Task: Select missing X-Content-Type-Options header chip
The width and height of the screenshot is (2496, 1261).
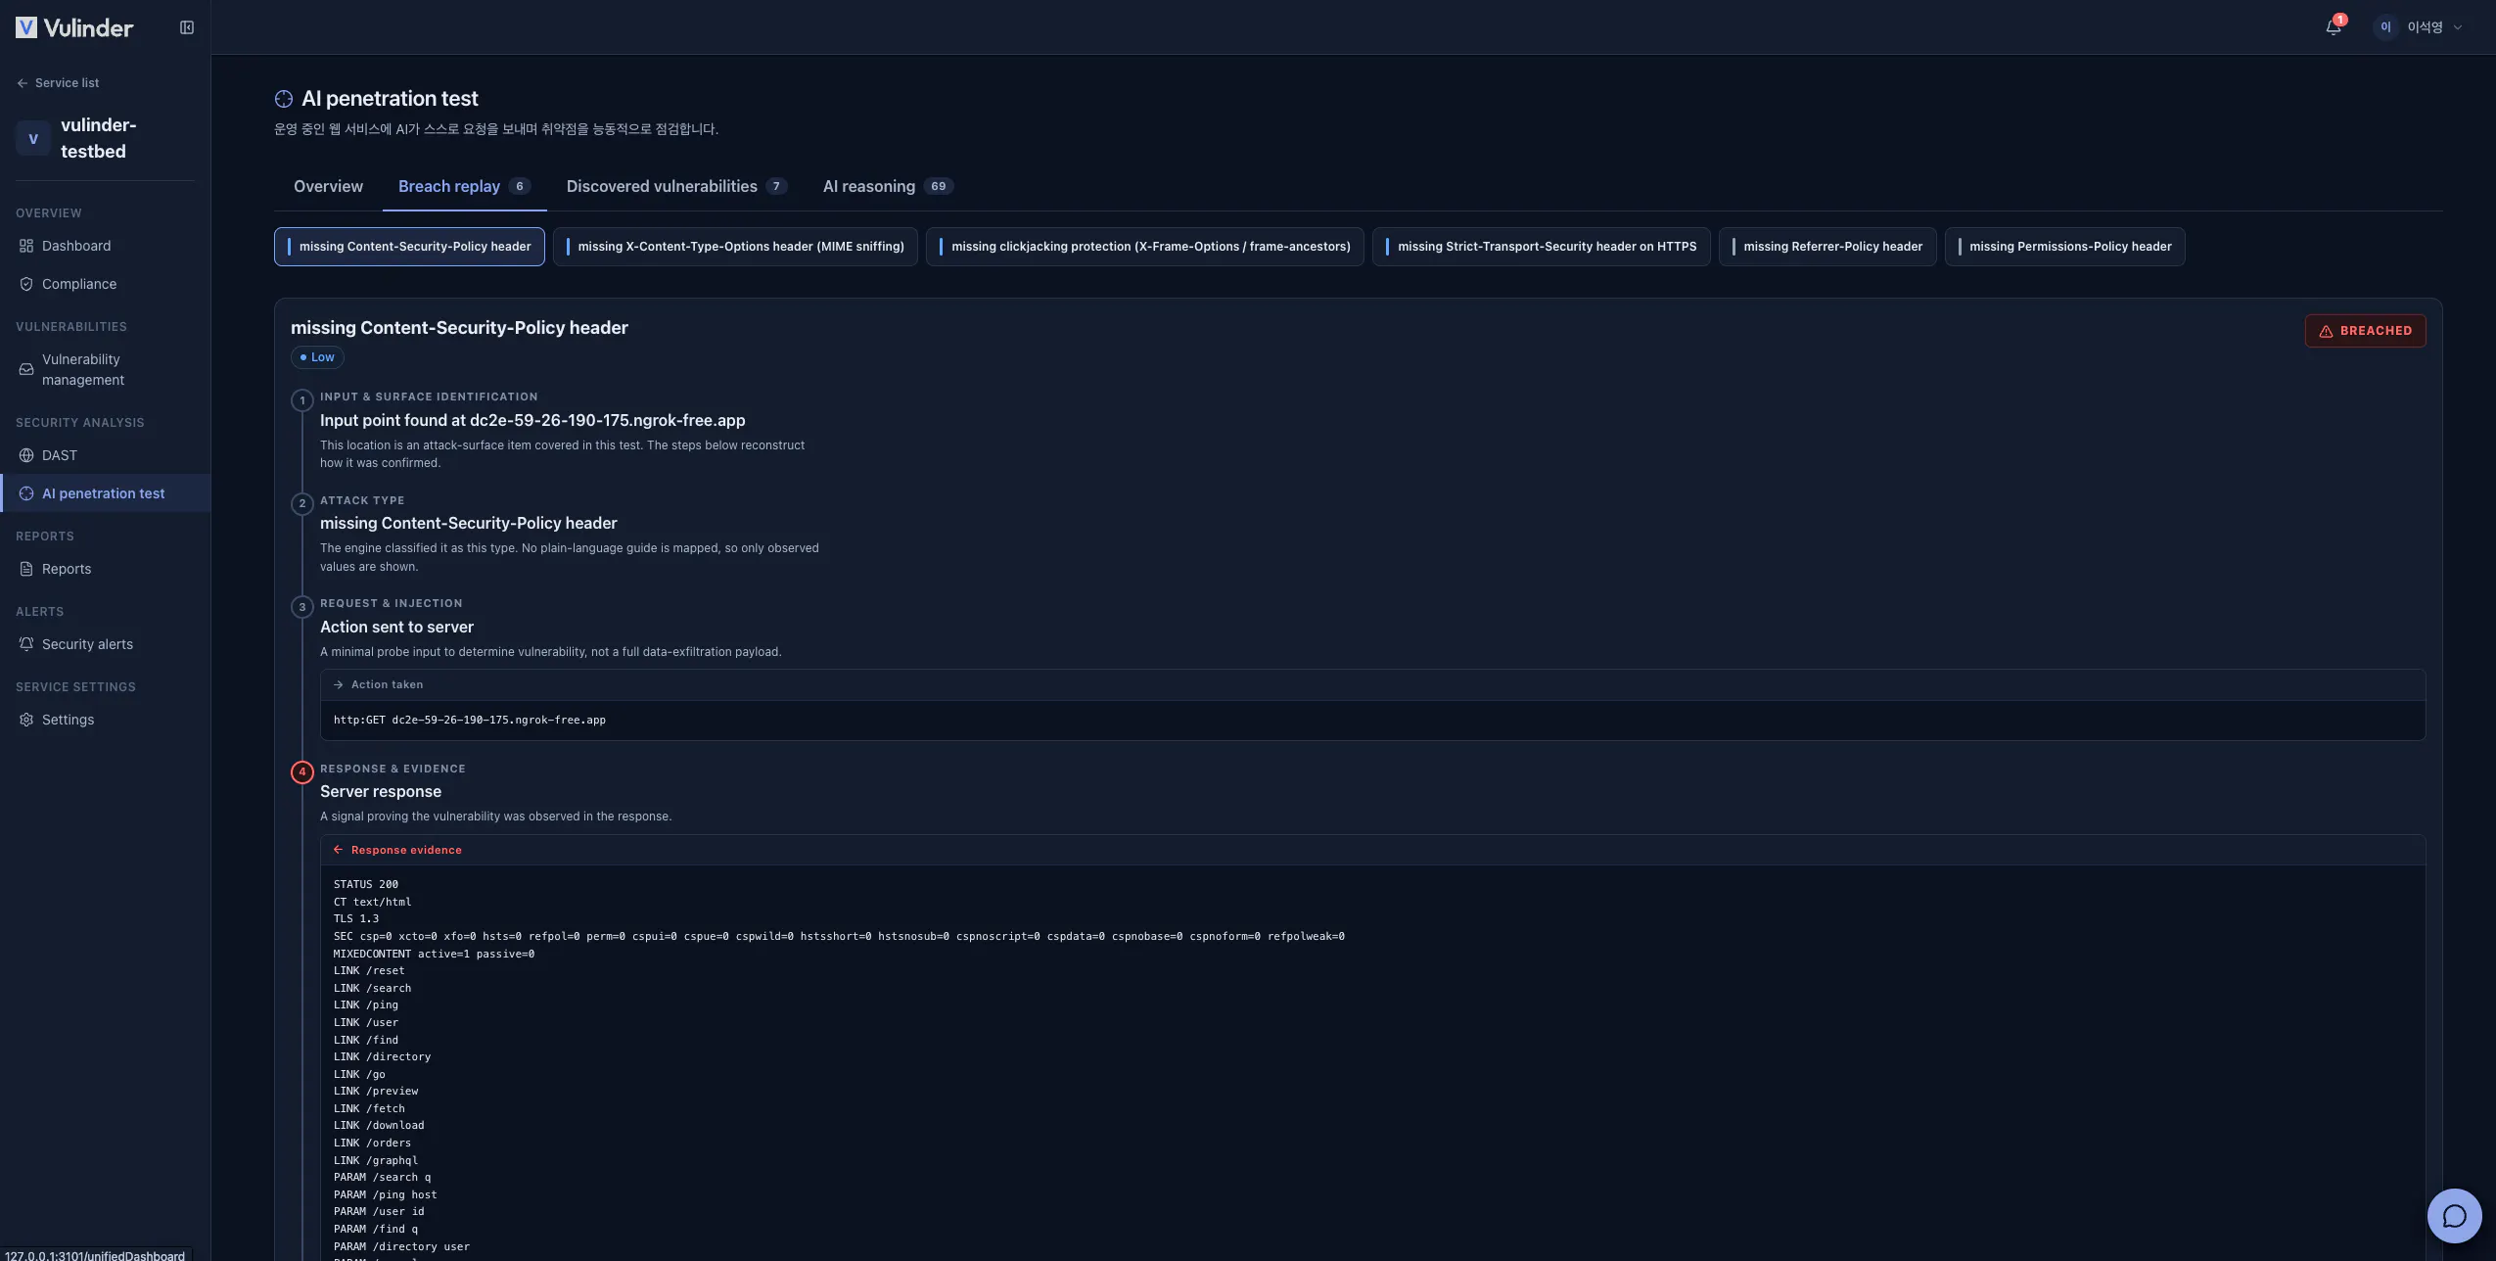Action: click(x=735, y=247)
